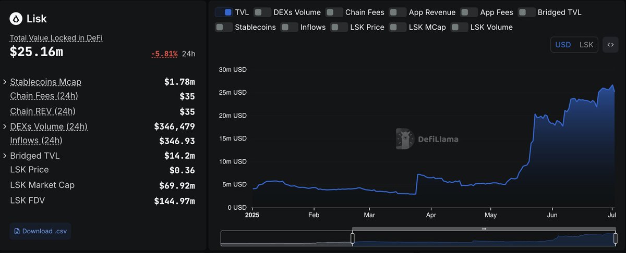Click the Jun x-axis label
Screen dimensions: 626x253
click(552, 214)
